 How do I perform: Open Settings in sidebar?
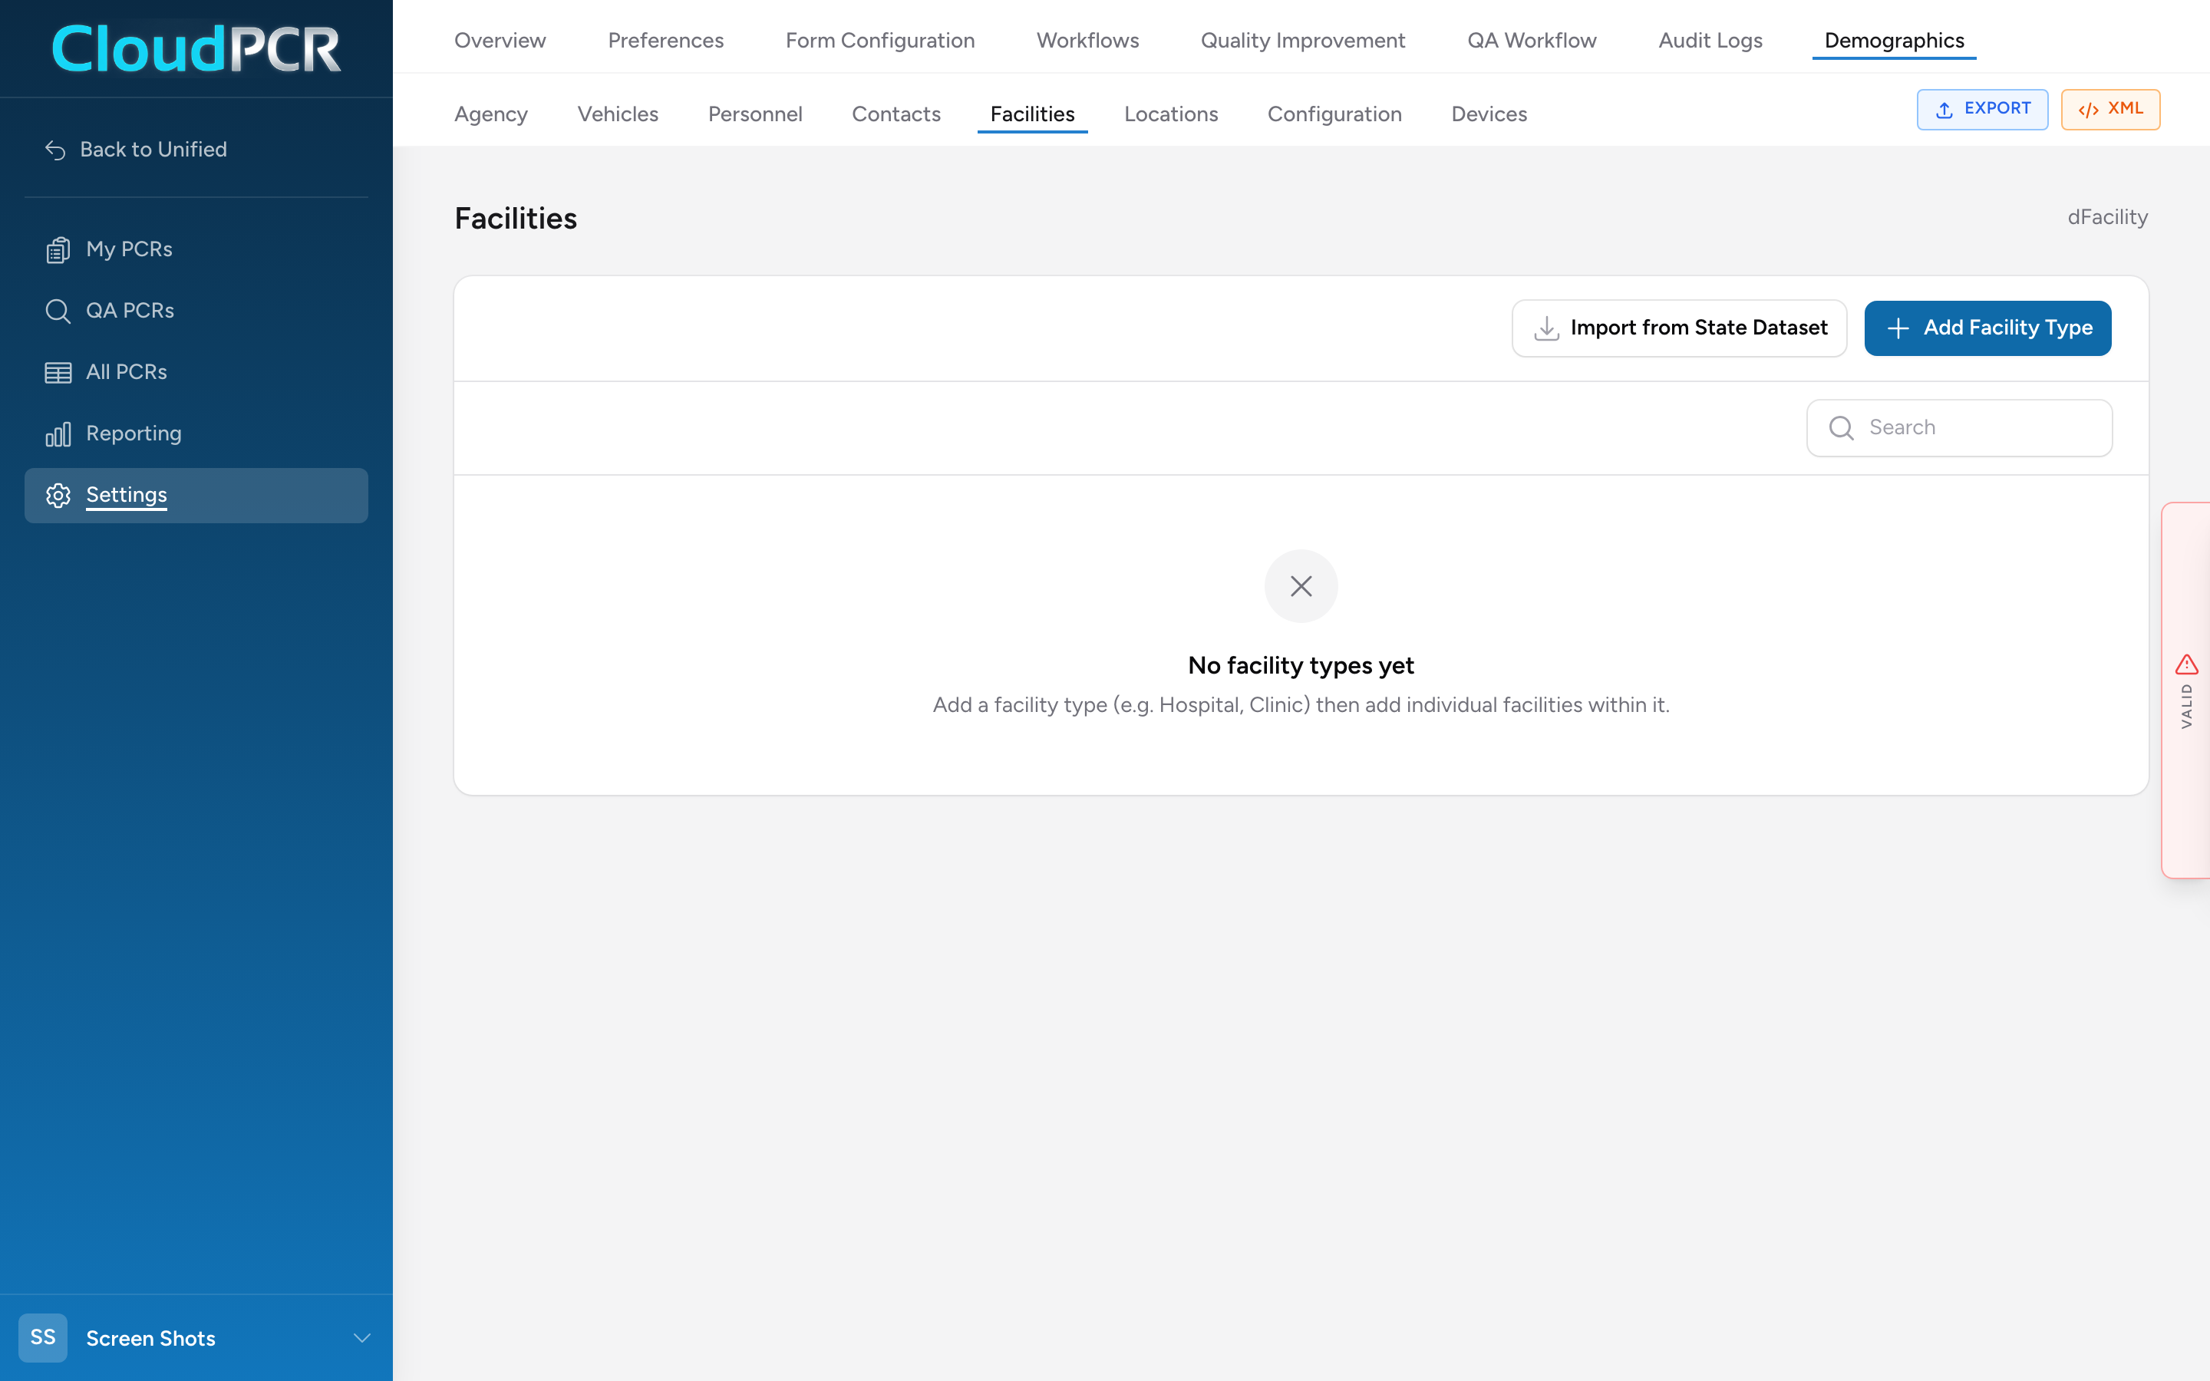pos(196,495)
